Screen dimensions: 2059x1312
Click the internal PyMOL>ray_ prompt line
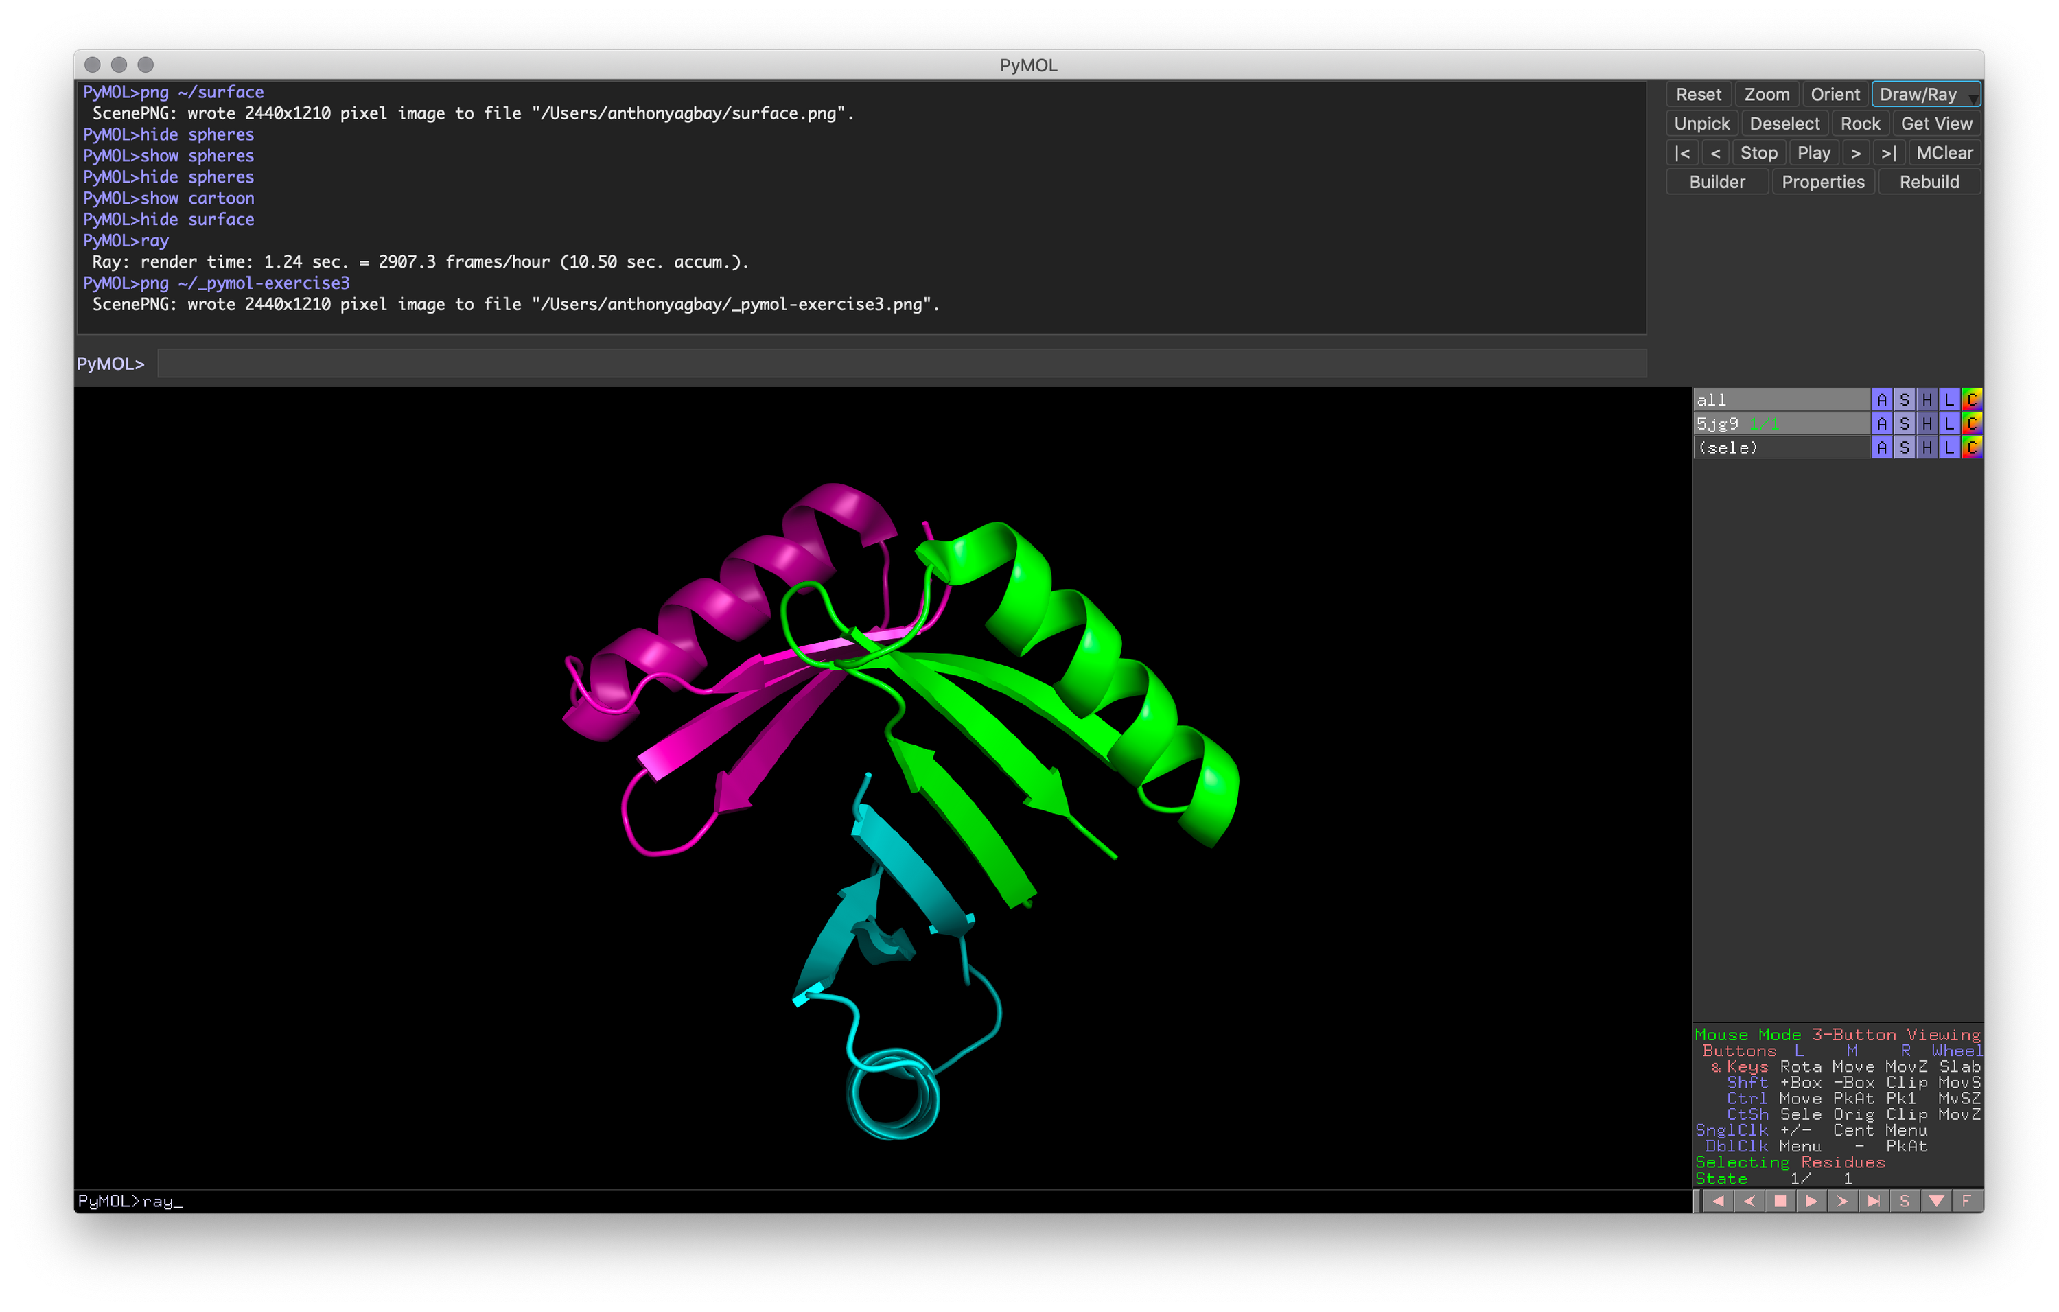[x=130, y=1201]
